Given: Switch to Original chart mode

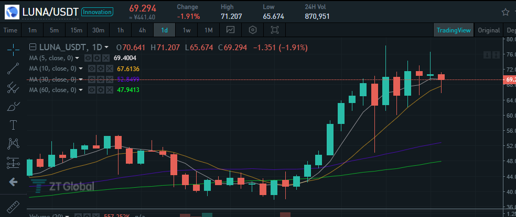Looking at the screenshot, I should 489,30.
